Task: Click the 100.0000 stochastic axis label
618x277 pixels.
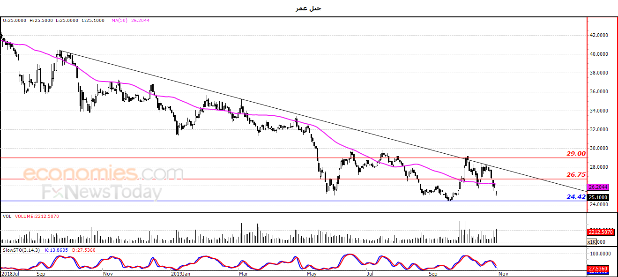Action: (600, 254)
